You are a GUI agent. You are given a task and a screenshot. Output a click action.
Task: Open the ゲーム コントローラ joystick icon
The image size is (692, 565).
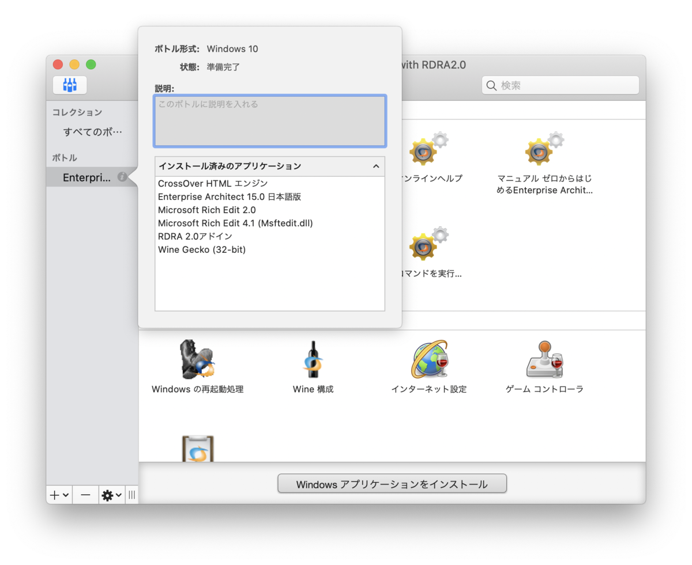pos(544,359)
